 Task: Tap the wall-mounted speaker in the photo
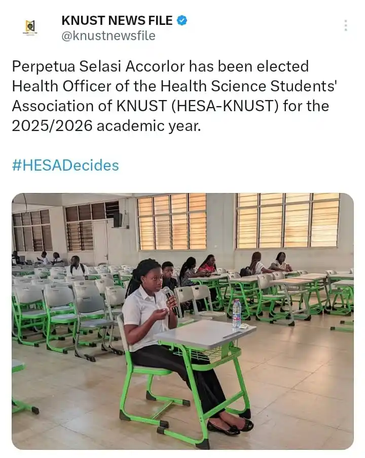pyautogui.click(x=118, y=219)
